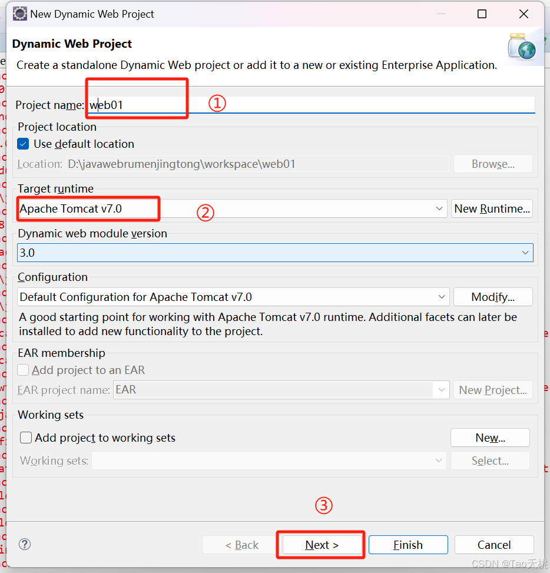Click the 'A good starting point' description text
This screenshot has width=550, height=573.
268,324
